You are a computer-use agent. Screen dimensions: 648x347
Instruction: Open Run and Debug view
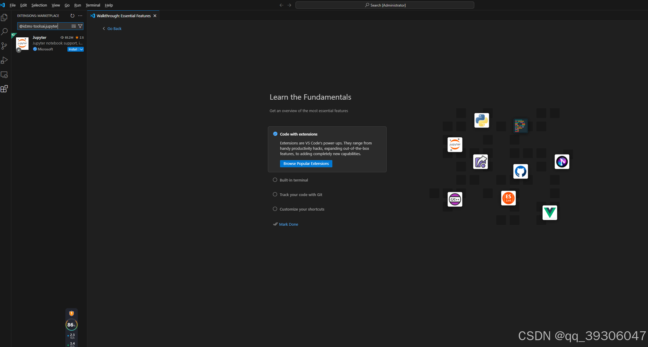(4, 60)
